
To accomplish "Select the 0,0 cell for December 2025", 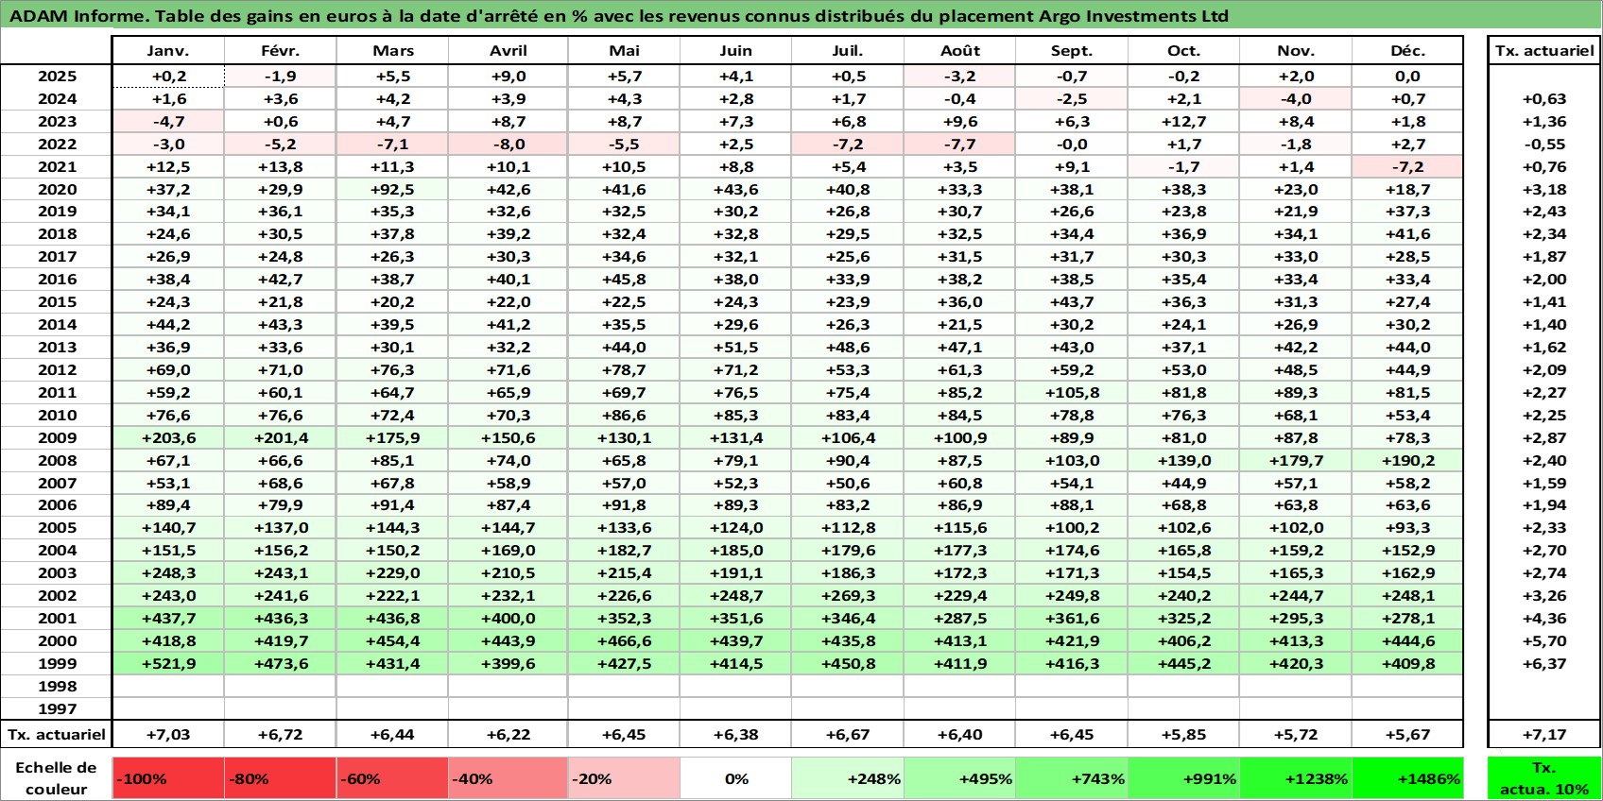I will coord(1407,77).
